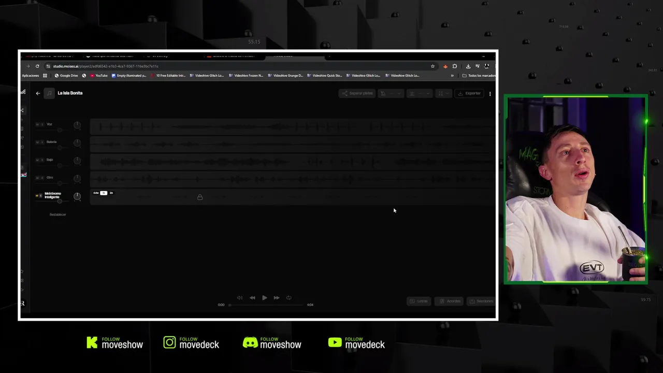Screen dimensions: 663x373
Task: Solo the Bajo track
Action: 42,160
